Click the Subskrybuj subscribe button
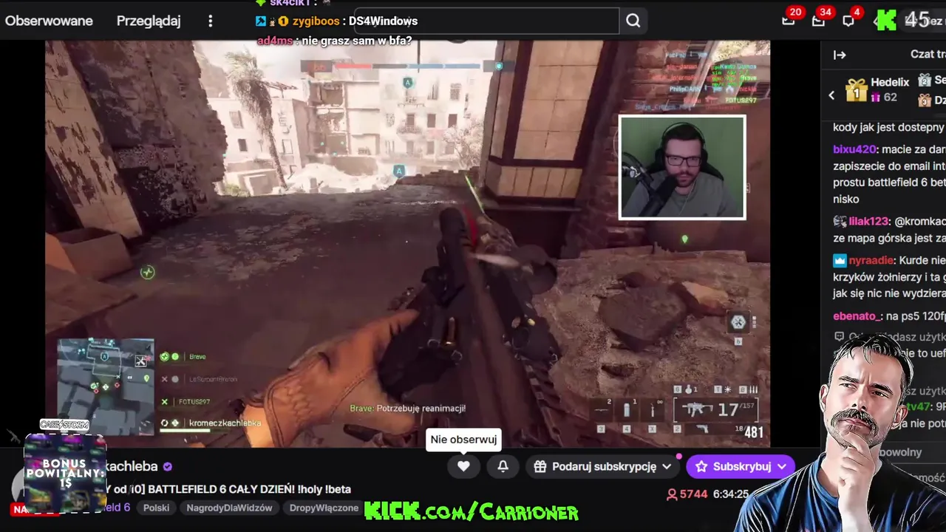The image size is (946, 532). pyautogui.click(x=741, y=466)
